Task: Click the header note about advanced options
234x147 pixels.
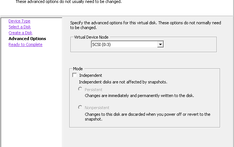Action: [x=69, y=2]
